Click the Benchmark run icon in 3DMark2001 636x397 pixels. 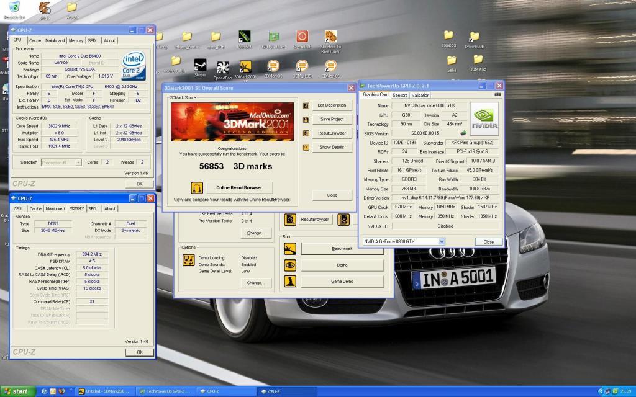290,248
